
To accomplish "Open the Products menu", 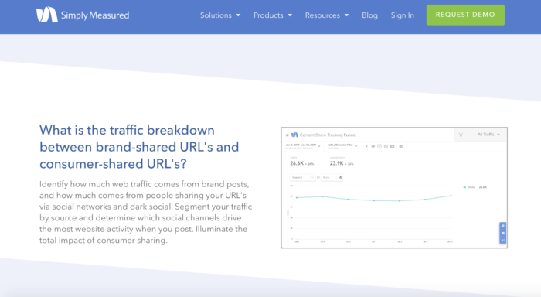I will (273, 15).
